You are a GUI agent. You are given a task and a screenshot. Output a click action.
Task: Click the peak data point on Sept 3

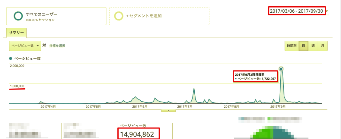tap(281, 69)
